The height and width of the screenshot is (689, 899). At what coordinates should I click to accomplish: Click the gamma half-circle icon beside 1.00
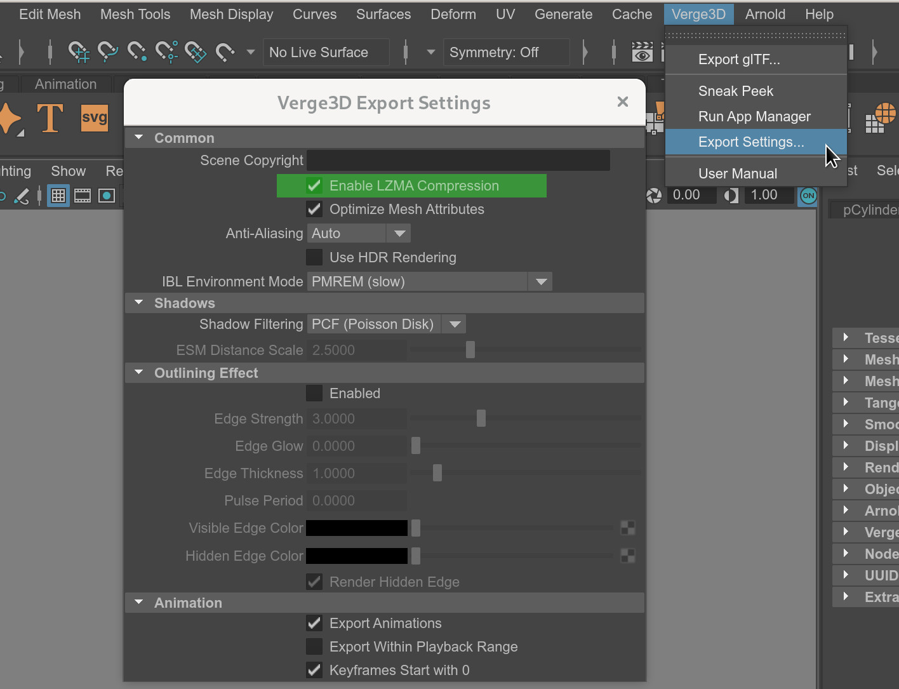(731, 196)
